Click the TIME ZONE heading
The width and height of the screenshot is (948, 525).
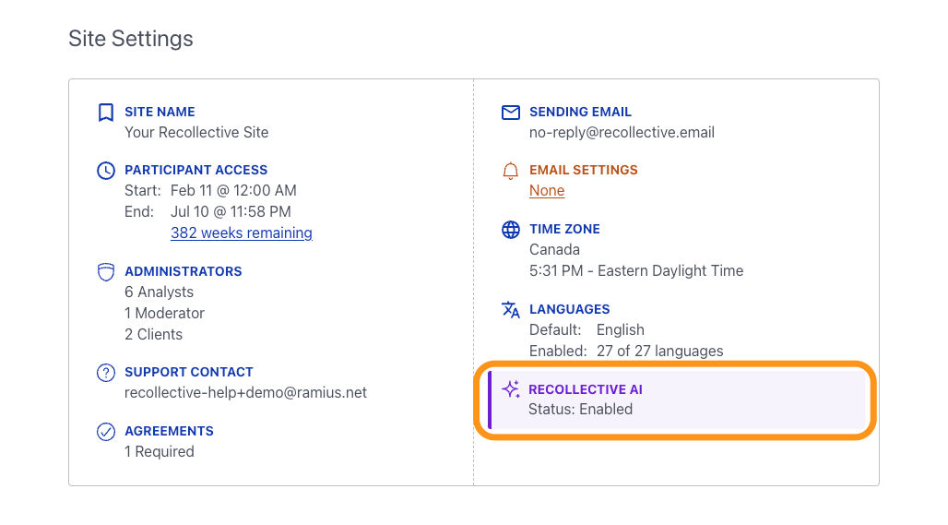pos(564,229)
